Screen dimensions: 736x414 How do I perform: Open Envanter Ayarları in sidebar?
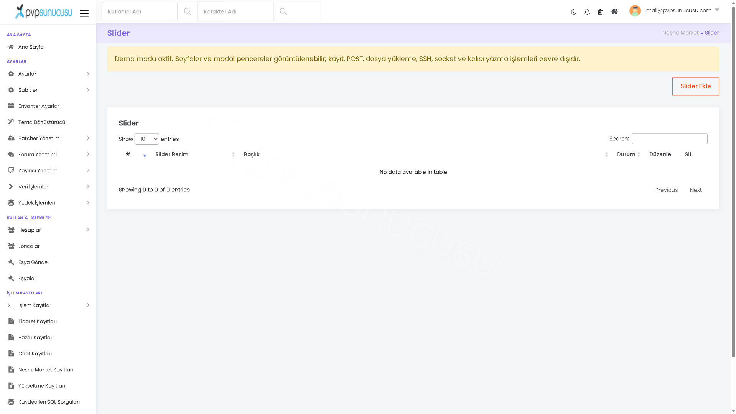pos(48,106)
